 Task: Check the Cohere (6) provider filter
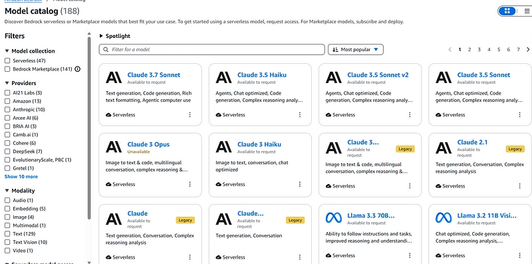click(7, 143)
